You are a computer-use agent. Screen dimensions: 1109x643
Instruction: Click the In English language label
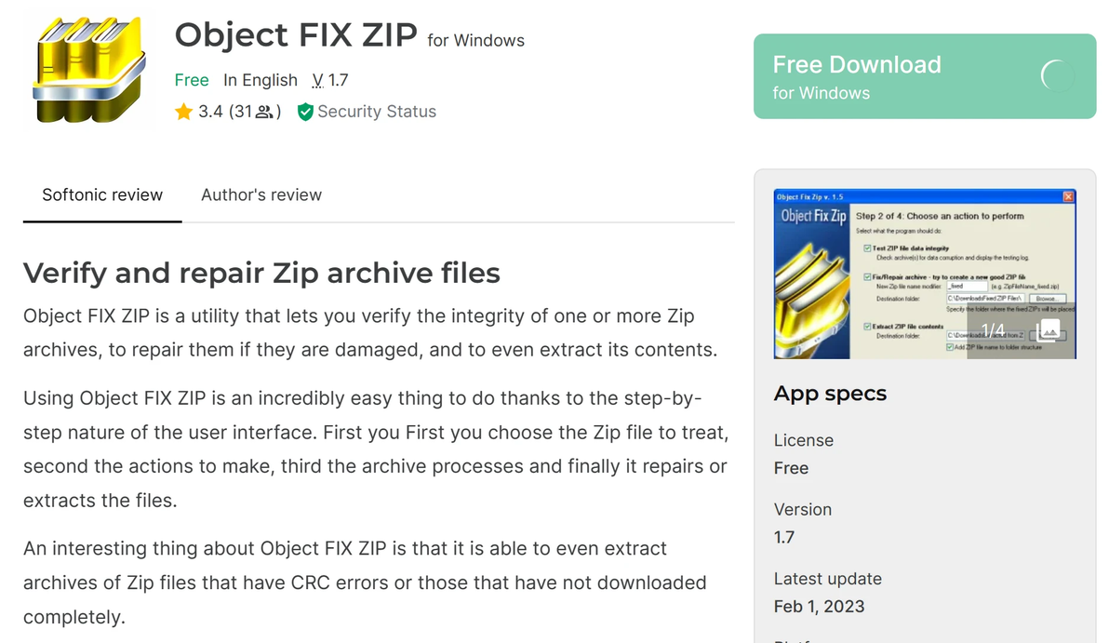click(261, 80)
